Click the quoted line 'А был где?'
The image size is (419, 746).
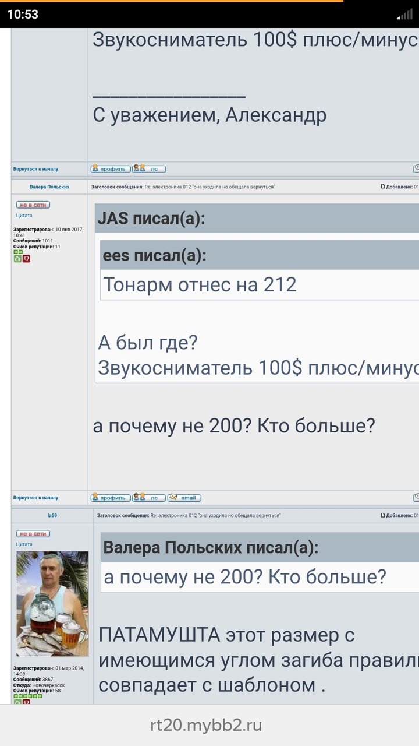[148, 343]
